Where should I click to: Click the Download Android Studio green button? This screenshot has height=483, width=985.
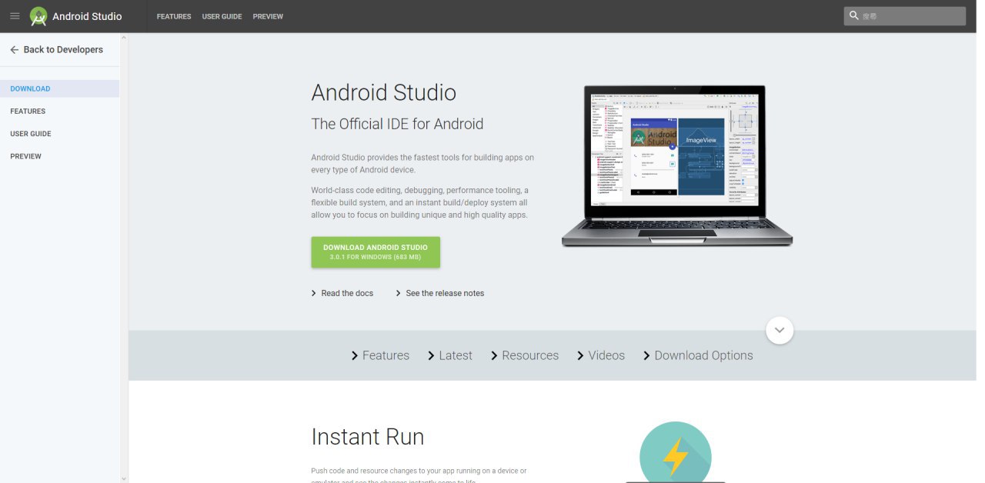(376, 252)
